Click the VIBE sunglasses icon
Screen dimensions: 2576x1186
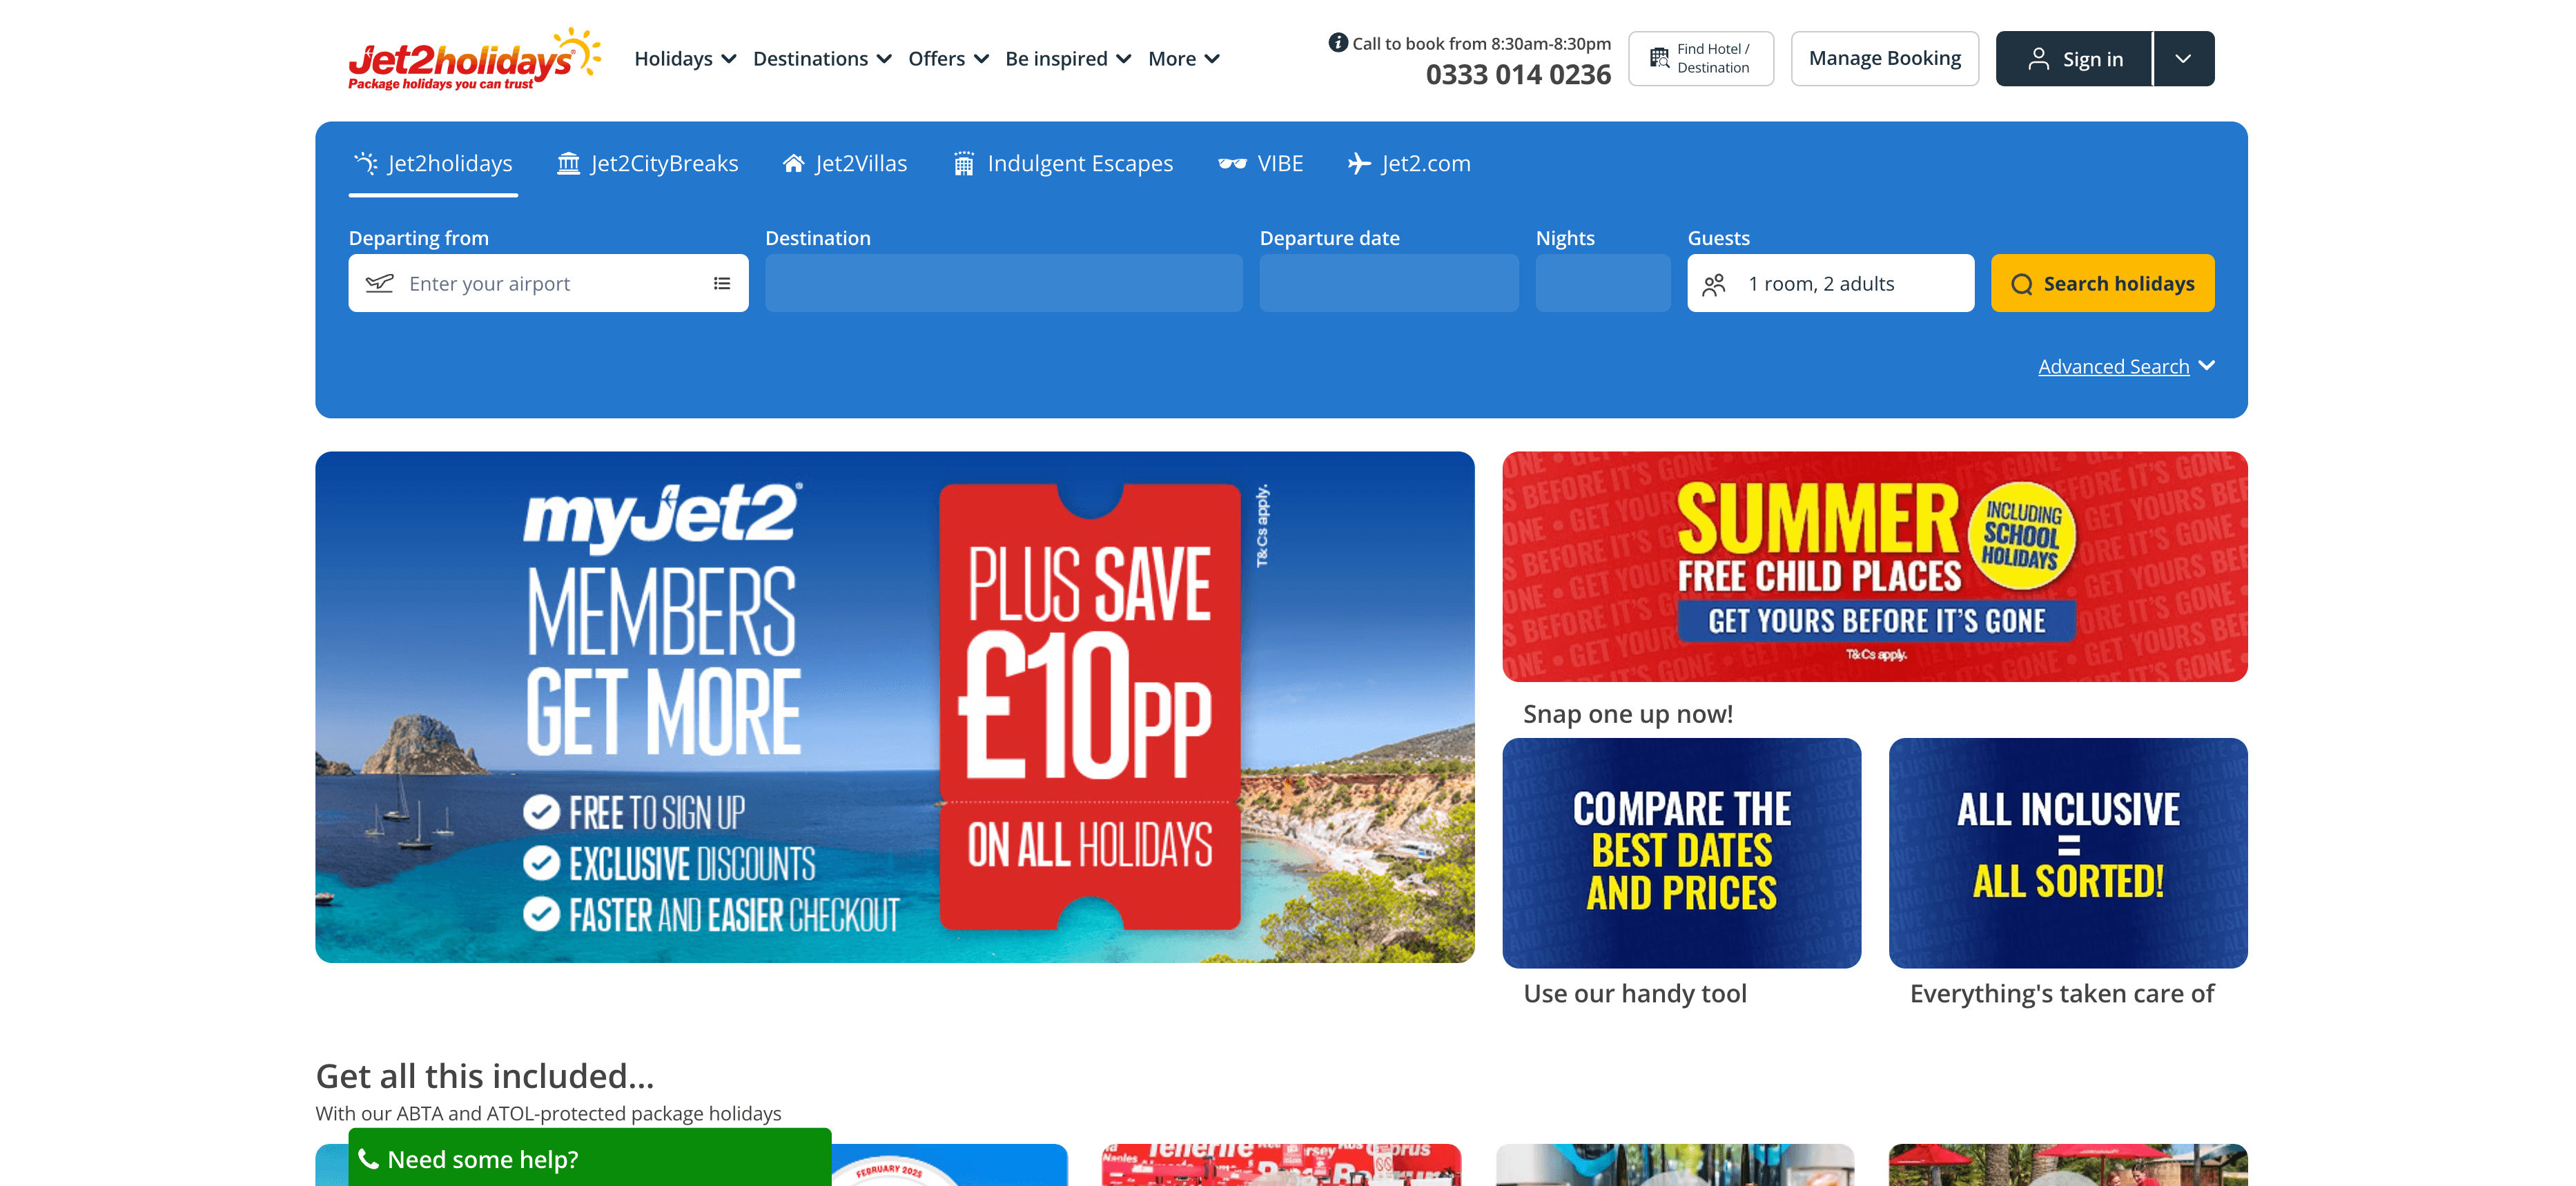click(1231, 163)
